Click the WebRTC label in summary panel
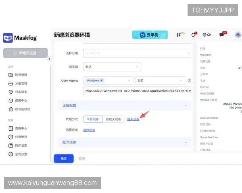Viewport: 242px width, 193px height. (206, 55)
